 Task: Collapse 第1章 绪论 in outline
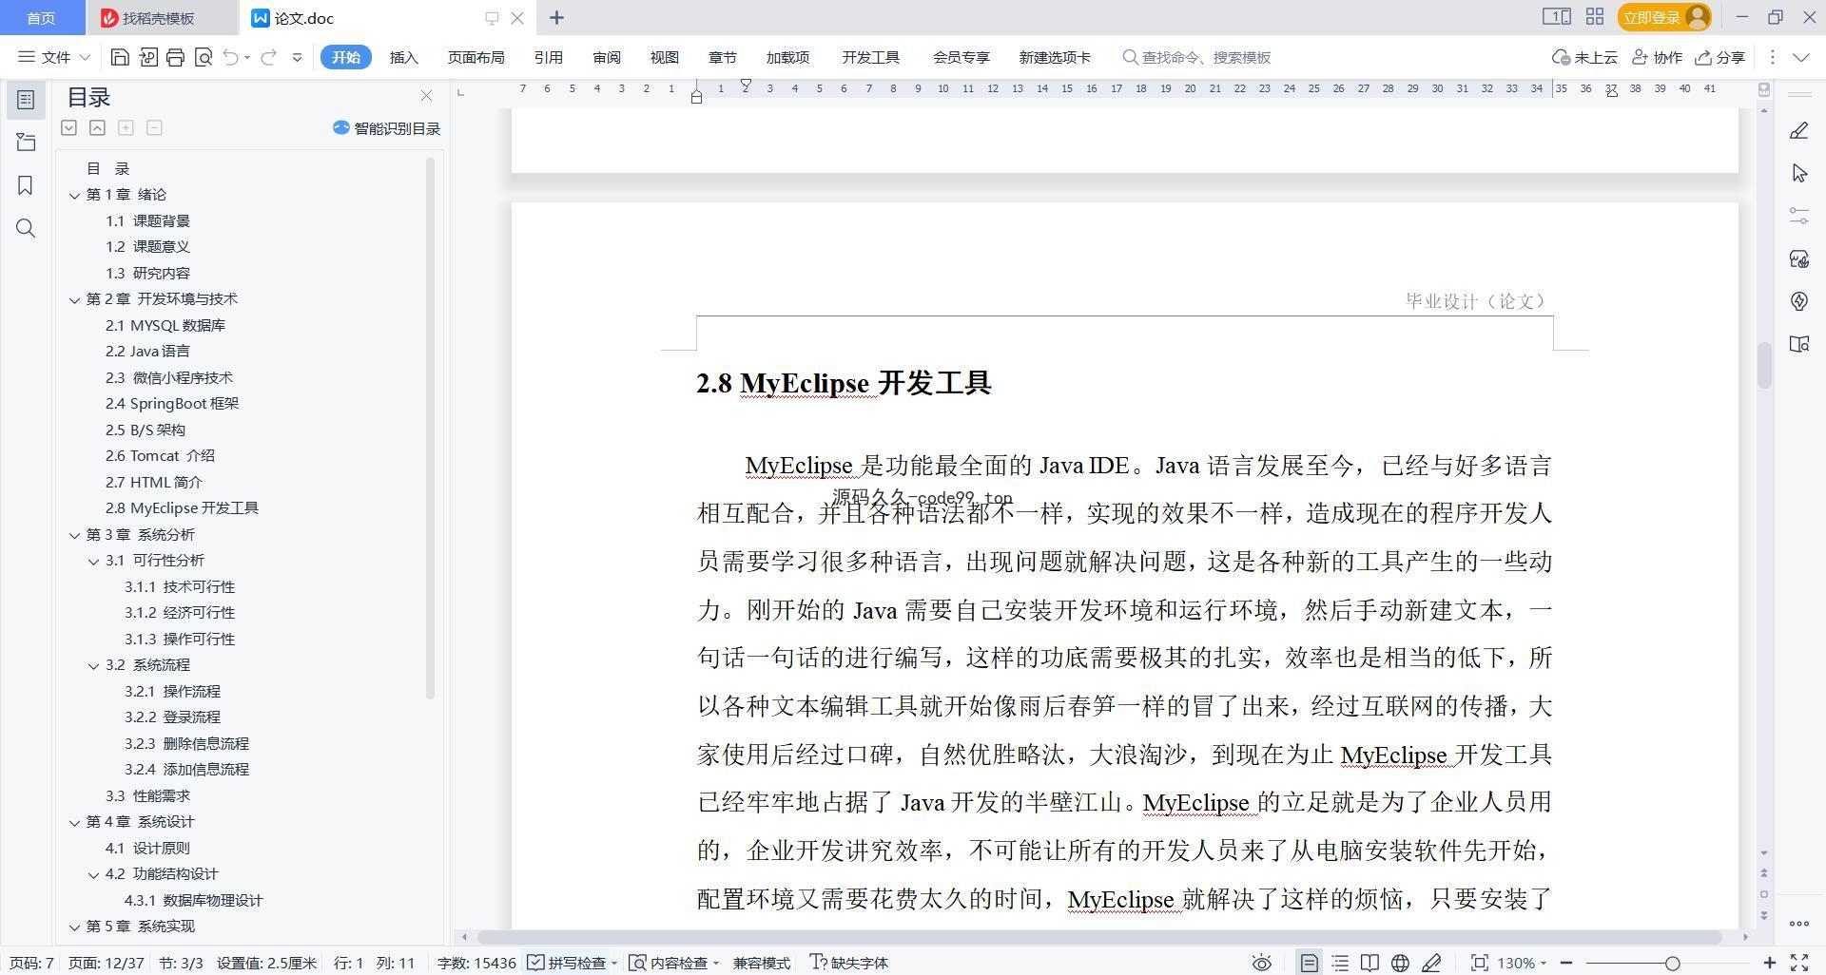click(74, 195)
